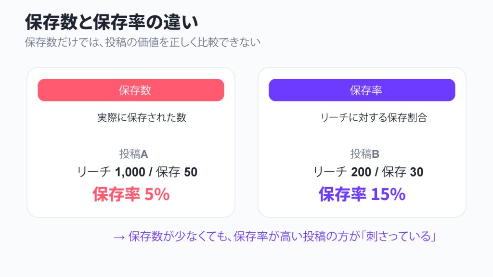Click the red 保存率 5% text
The width and height of the screenshot is (493, 277).
pos(131,194)
